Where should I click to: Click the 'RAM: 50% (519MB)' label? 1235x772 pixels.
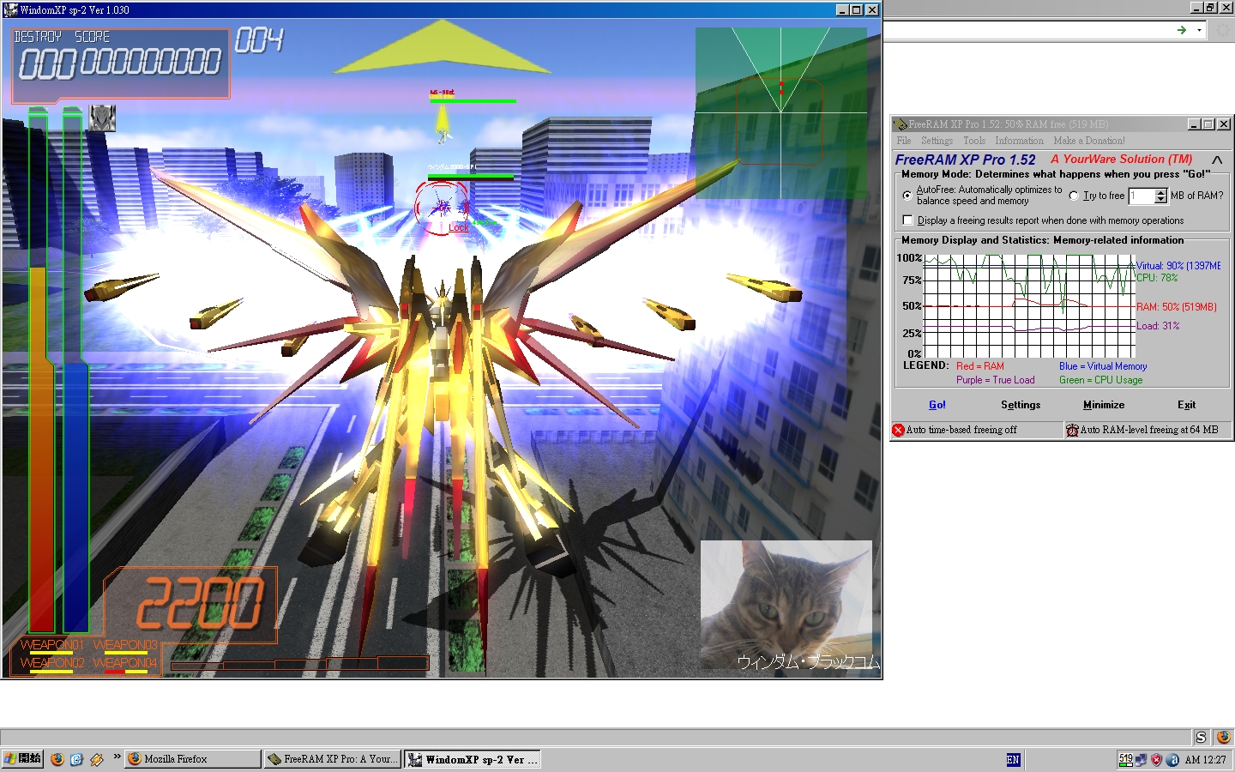pyautogui.click(x=1177, y=307)
